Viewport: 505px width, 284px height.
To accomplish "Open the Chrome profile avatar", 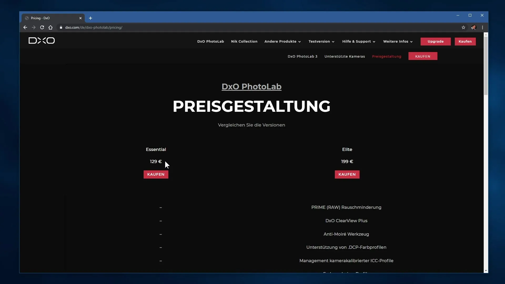I will [x=474, y=27].
